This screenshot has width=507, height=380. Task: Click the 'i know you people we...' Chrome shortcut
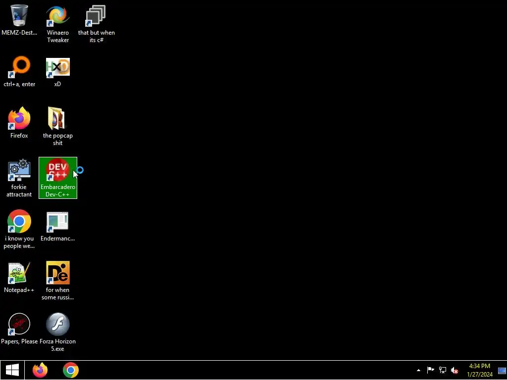tap(19, 229)
